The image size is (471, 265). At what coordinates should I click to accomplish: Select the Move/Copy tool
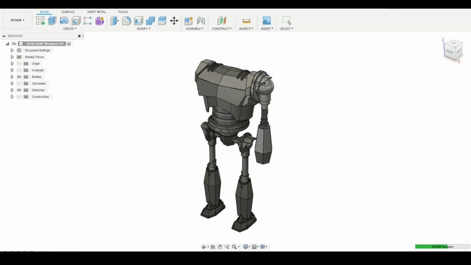[174, 21]
